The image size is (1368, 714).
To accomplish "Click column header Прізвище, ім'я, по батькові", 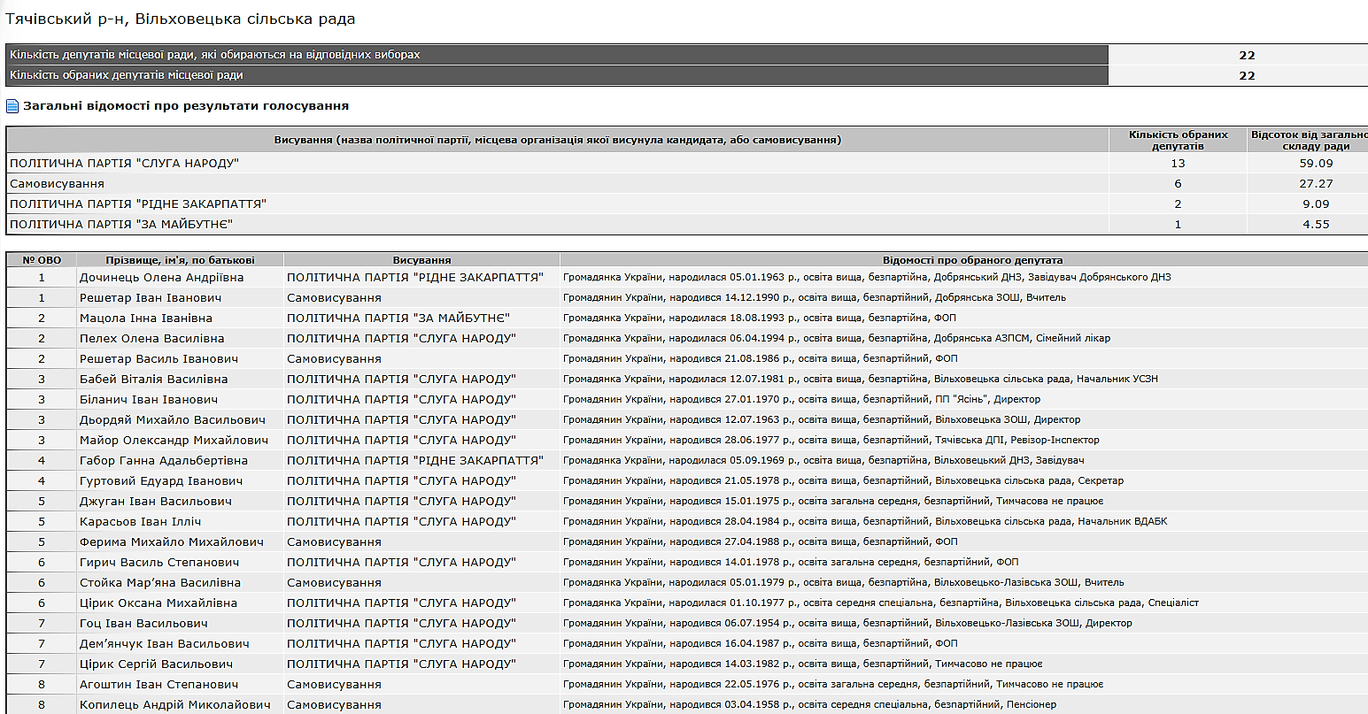I will point(180,260).
